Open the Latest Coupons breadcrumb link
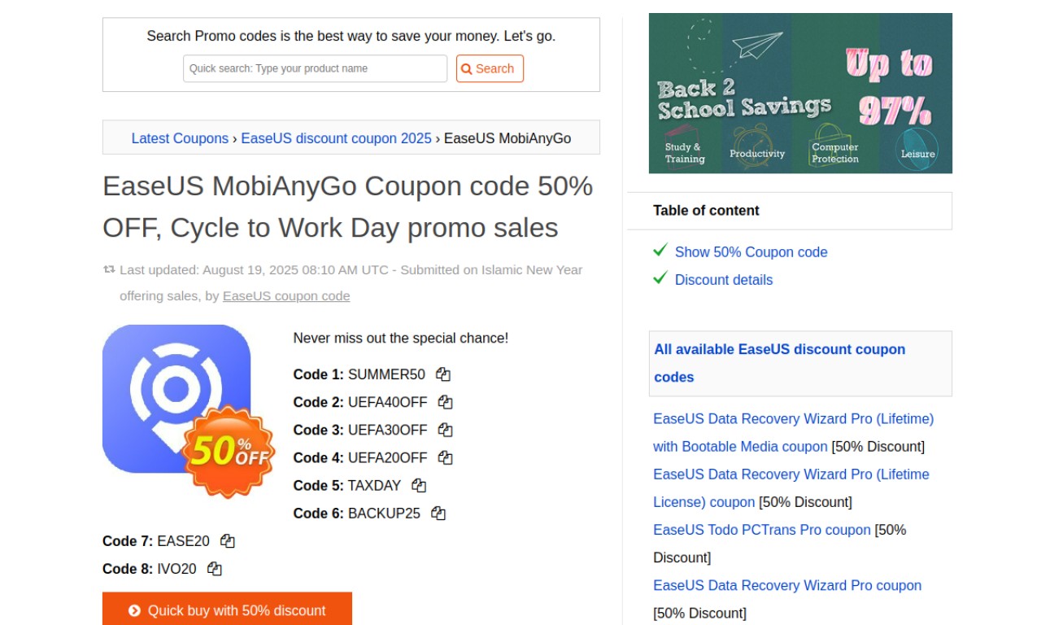The image size is (1041, 625). [180, 138]
